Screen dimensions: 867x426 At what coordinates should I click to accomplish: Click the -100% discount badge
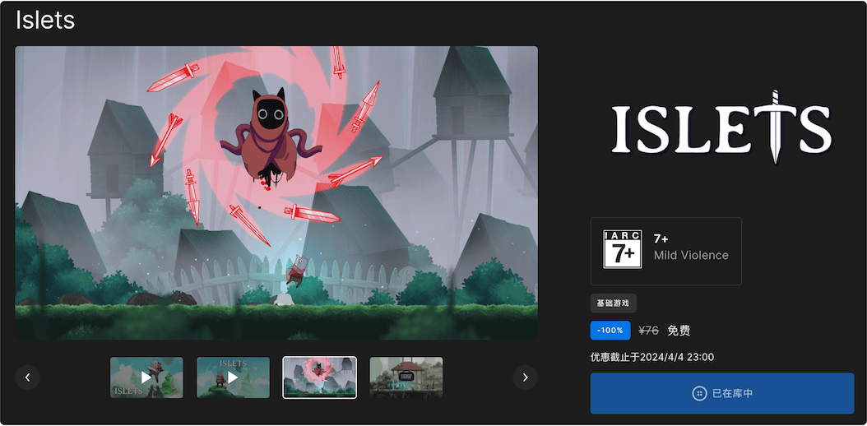(x=610, y=331)
